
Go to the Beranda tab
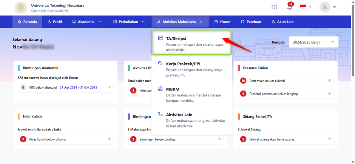(27, 22)
